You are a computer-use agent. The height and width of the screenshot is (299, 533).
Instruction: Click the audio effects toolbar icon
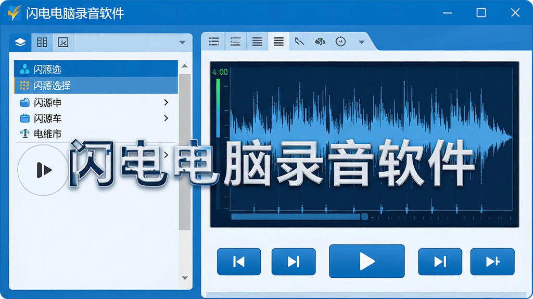(x=320, y=42)
